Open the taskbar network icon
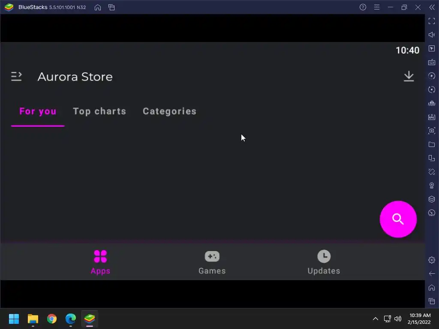 [387, 319]
